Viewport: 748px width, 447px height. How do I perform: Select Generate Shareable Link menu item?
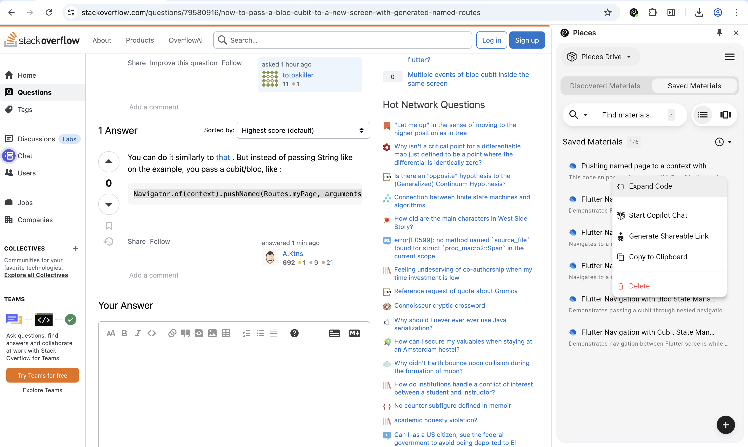(670, 236)
